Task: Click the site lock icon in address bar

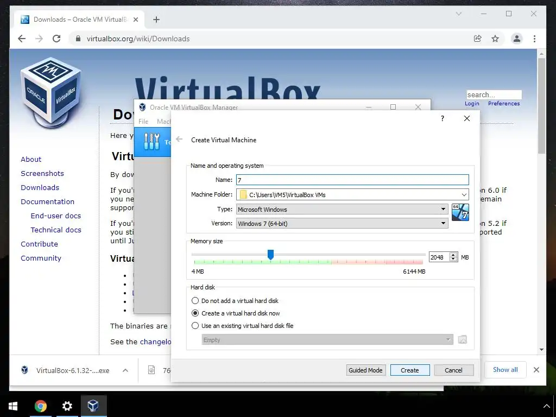Action: tap(78, 39)
